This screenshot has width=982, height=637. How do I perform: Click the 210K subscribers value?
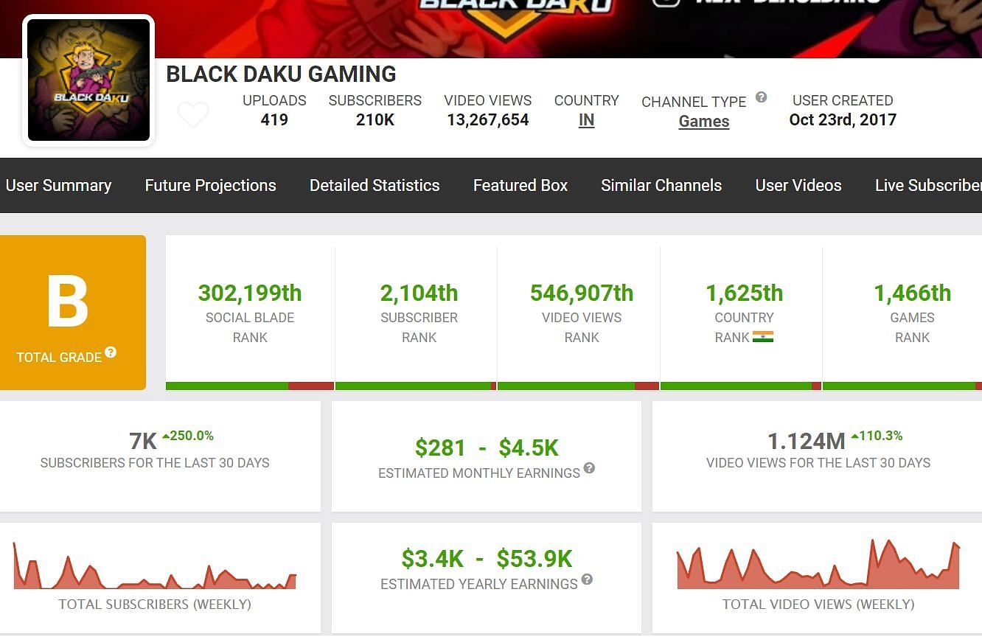tap(375, 119)
